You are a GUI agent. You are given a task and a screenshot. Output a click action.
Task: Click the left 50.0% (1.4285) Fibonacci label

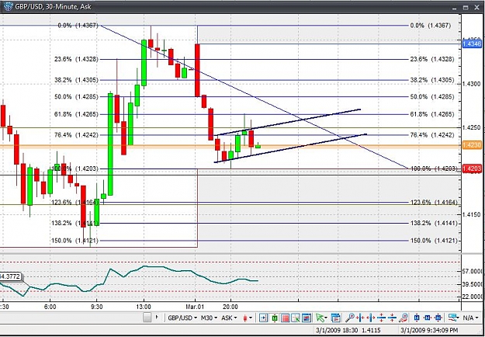coord(76,96)
